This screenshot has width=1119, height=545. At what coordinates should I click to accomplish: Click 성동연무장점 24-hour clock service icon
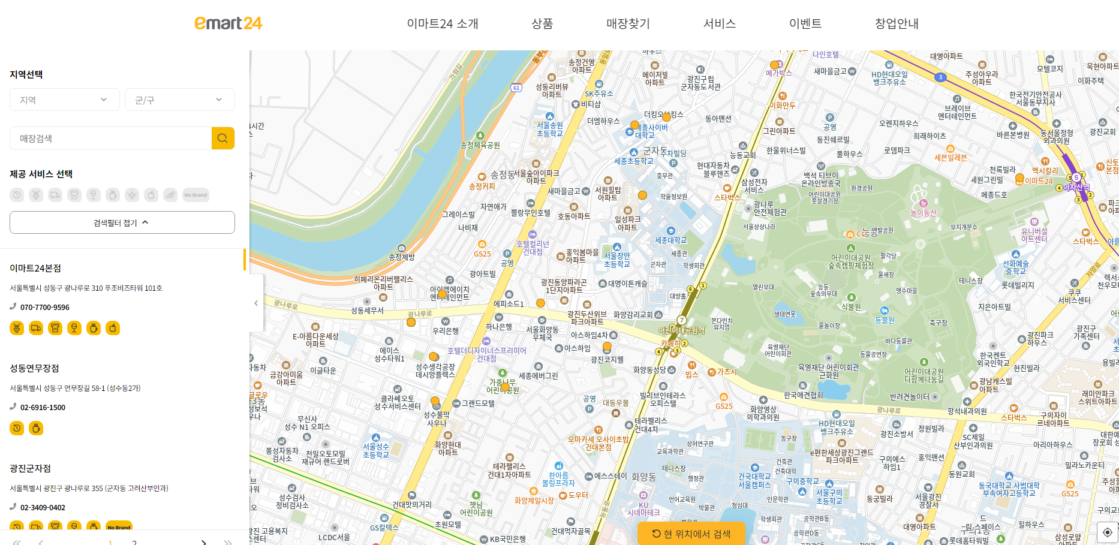tap(17, 428)
